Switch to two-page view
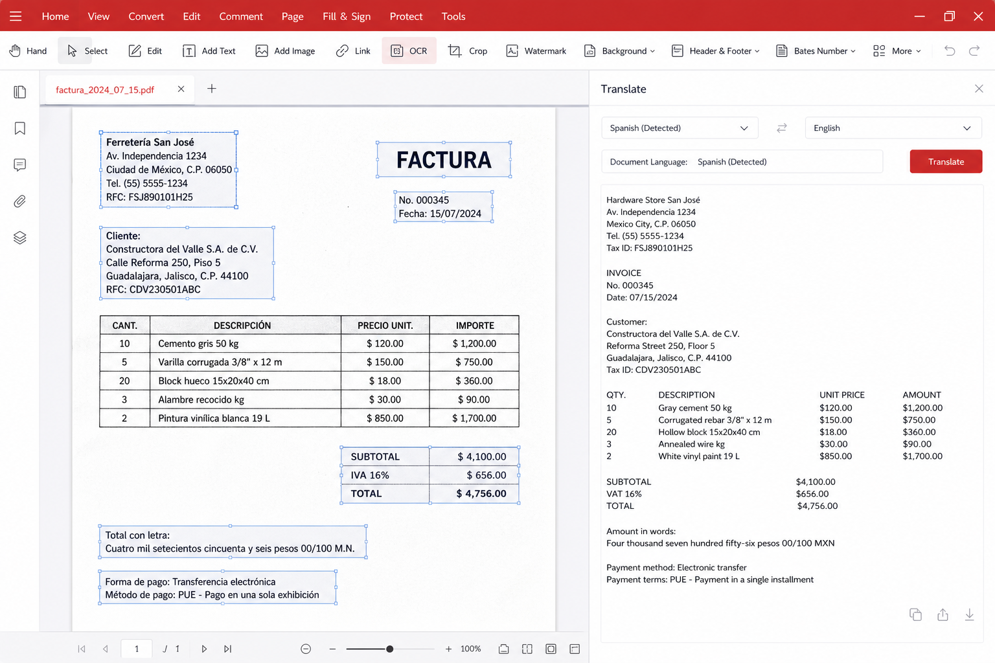 pyautogui.click(x=527, y=649)
